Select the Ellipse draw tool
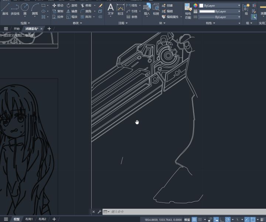Image resolution: width=266 pixels, height=222 pixels. pos(44,11)
